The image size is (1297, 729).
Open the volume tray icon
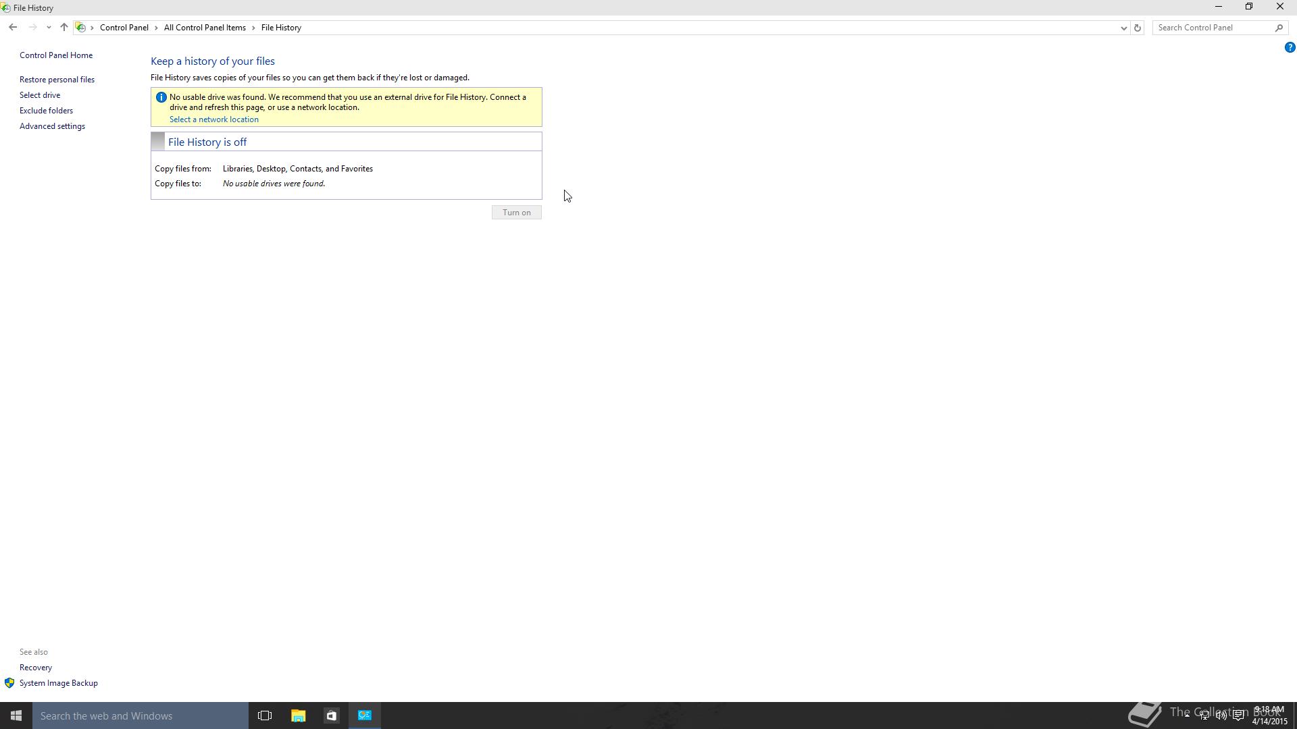1221,715
